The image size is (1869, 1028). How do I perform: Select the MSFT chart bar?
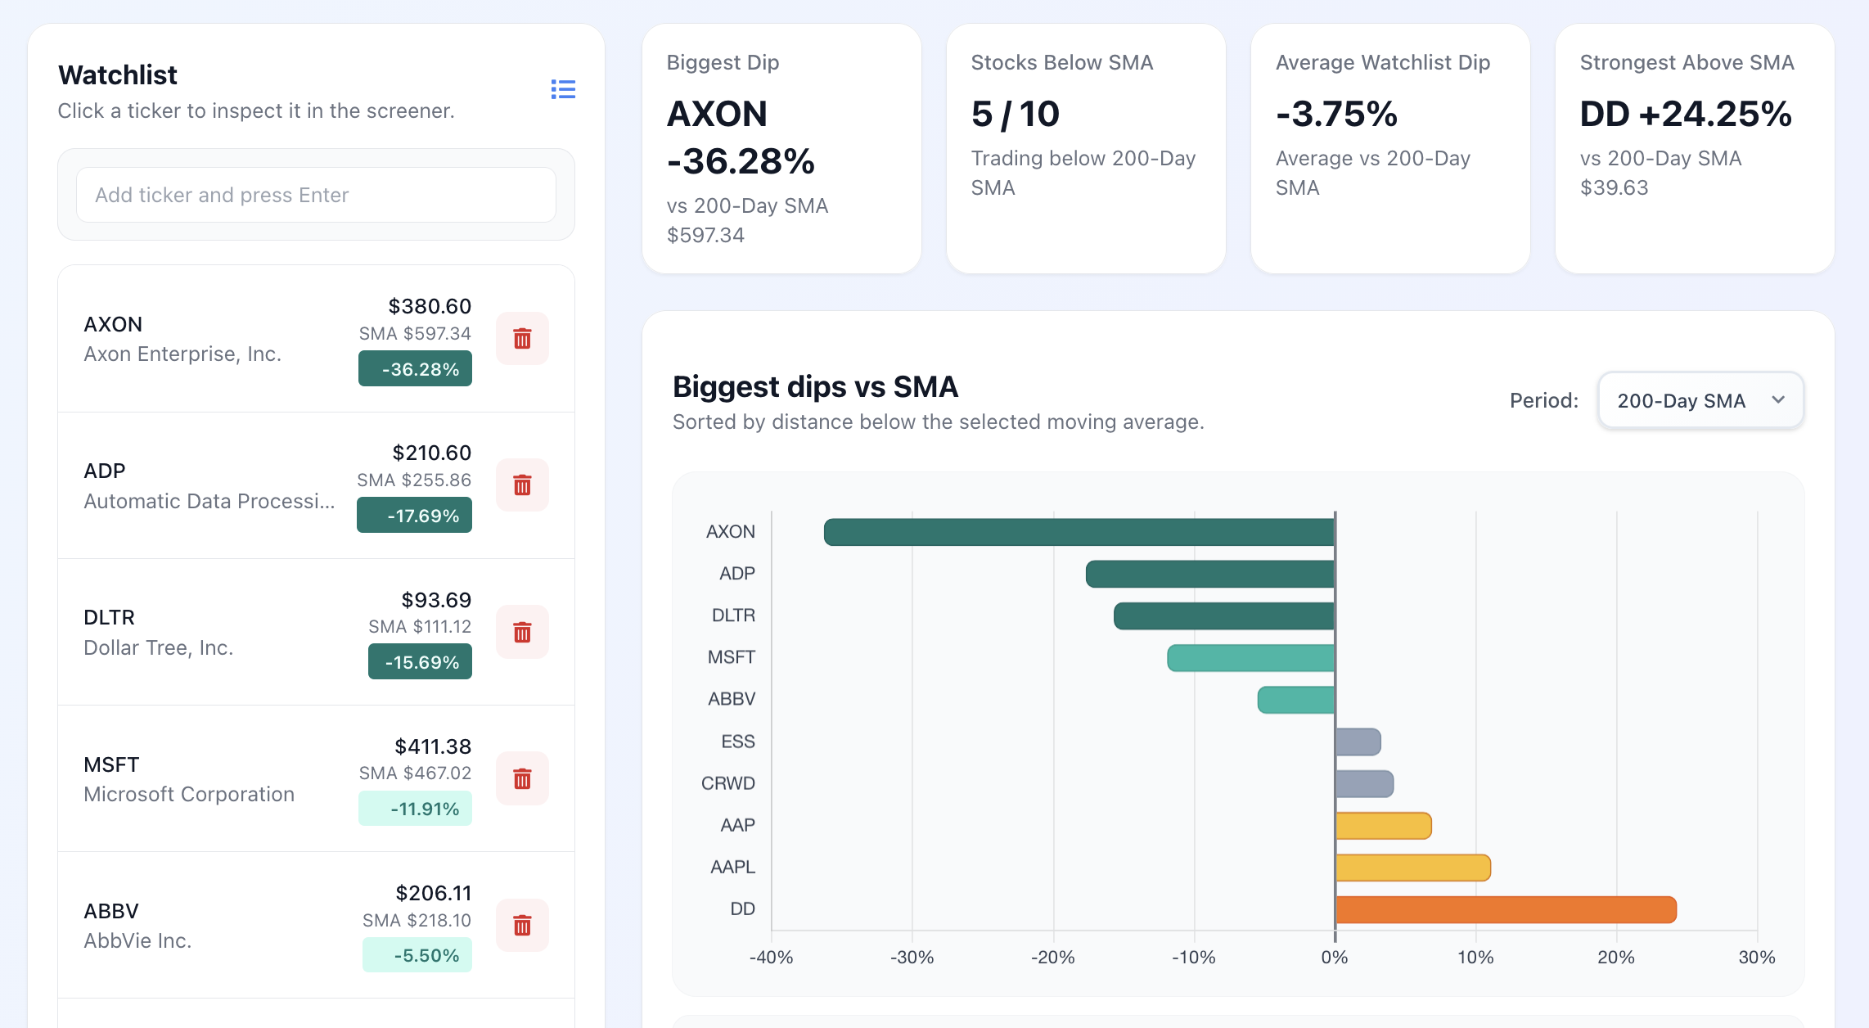(x=1251, y=657)
